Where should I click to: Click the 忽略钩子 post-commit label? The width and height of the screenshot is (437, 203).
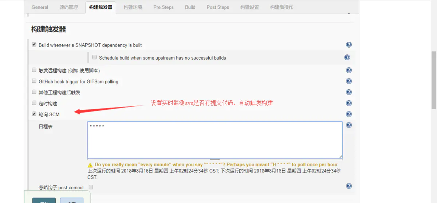(x=61, y=187)
